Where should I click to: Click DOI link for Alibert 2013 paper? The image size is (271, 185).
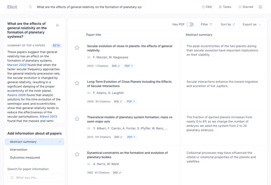(118, 137)
